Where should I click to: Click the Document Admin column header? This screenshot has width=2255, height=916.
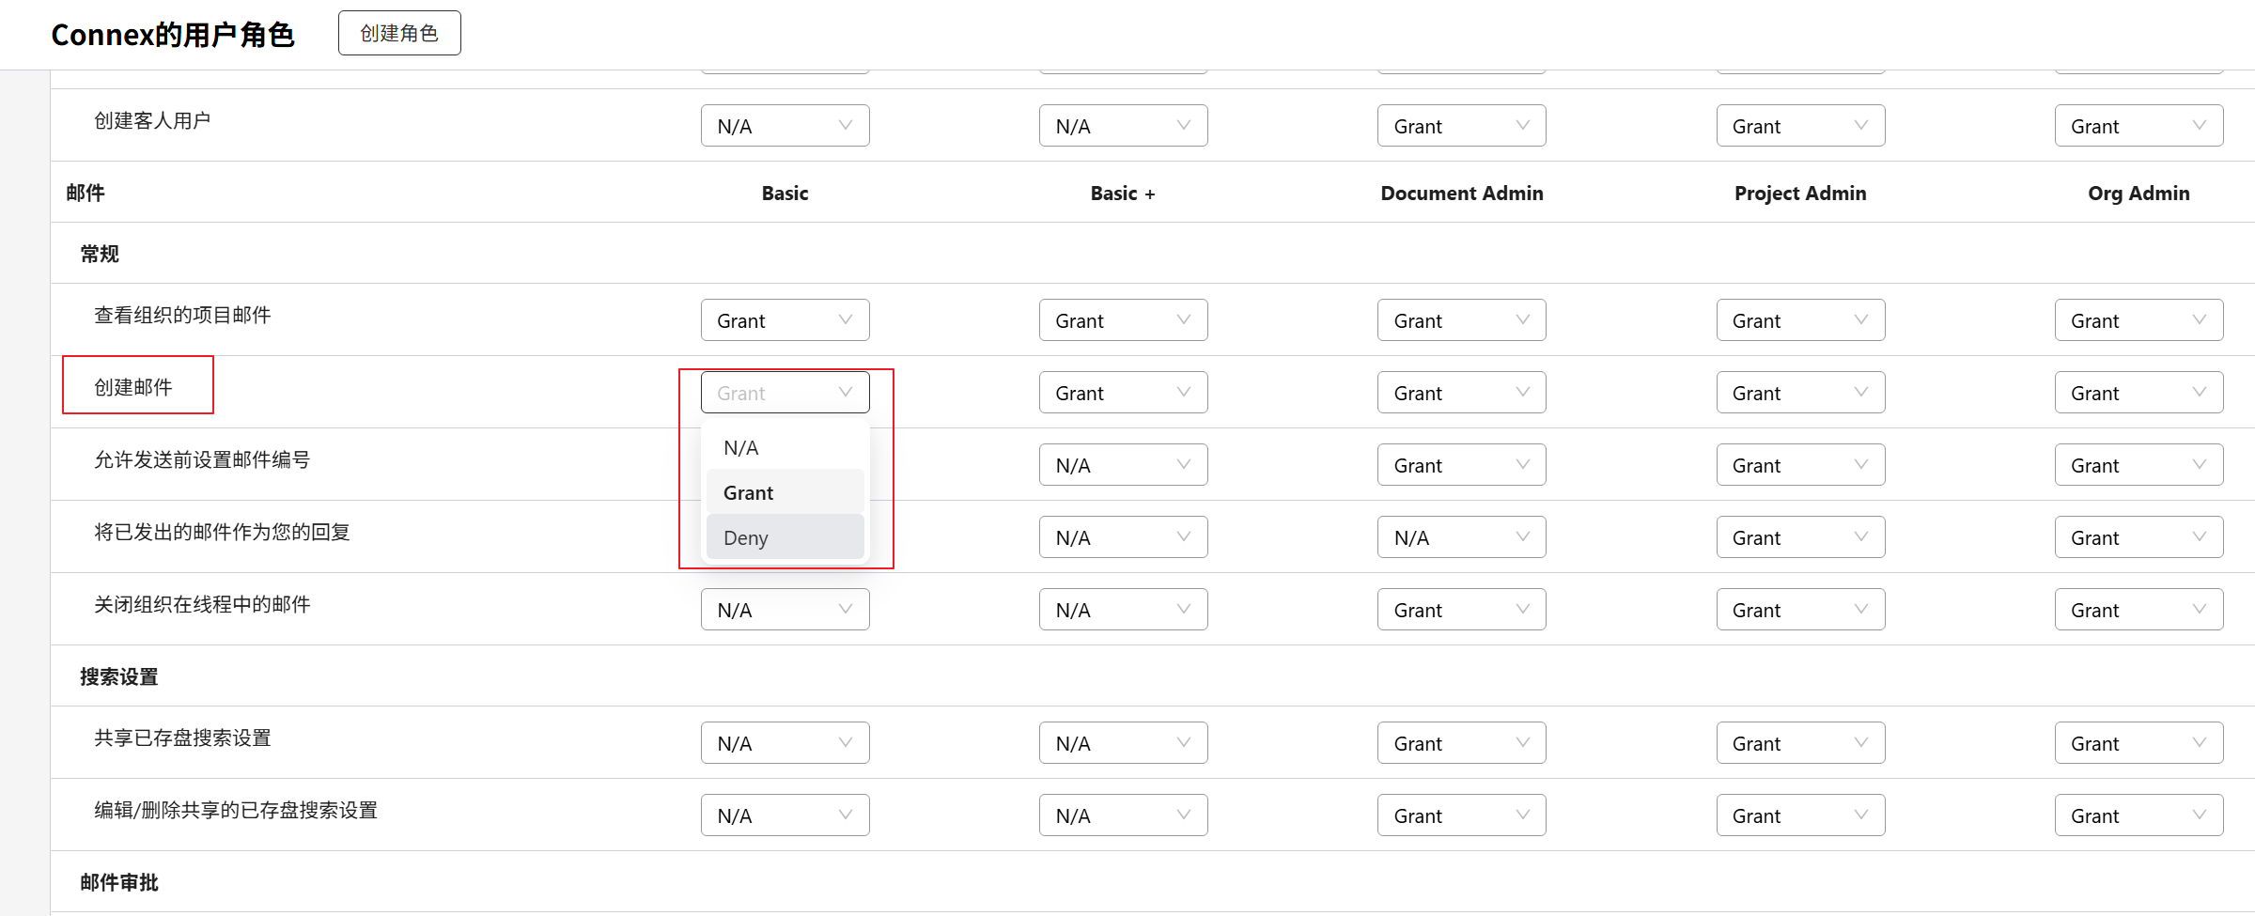(x=1461, y=194)
